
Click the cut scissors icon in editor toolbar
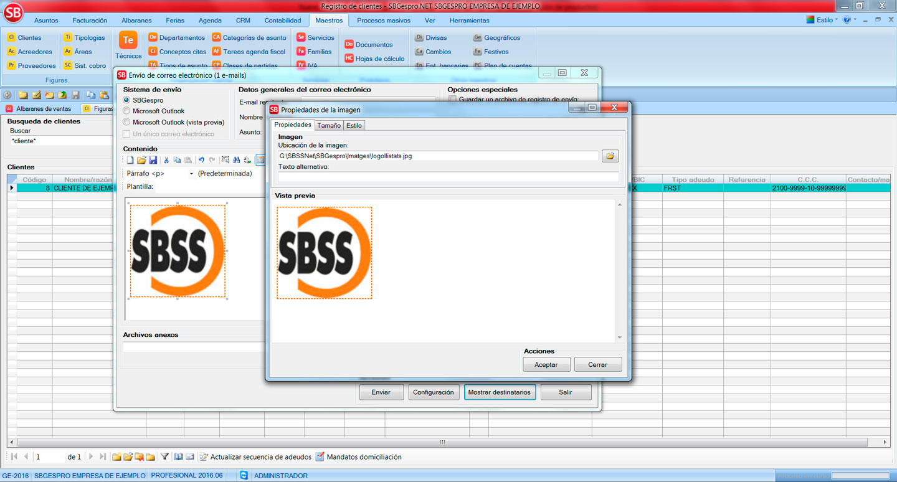(x=166, y=161)
